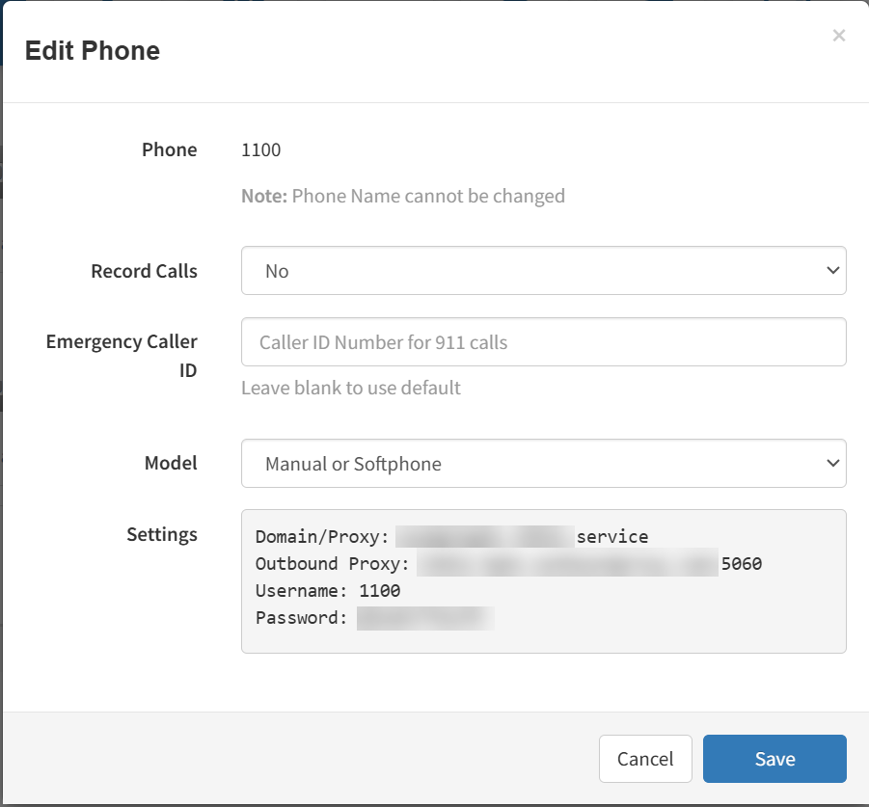
Task: Click the Model field label
Action: [x=171, y=463]
